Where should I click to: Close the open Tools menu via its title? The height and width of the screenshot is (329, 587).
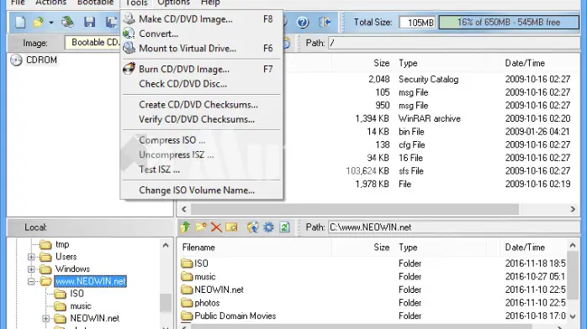coord(136,3)
